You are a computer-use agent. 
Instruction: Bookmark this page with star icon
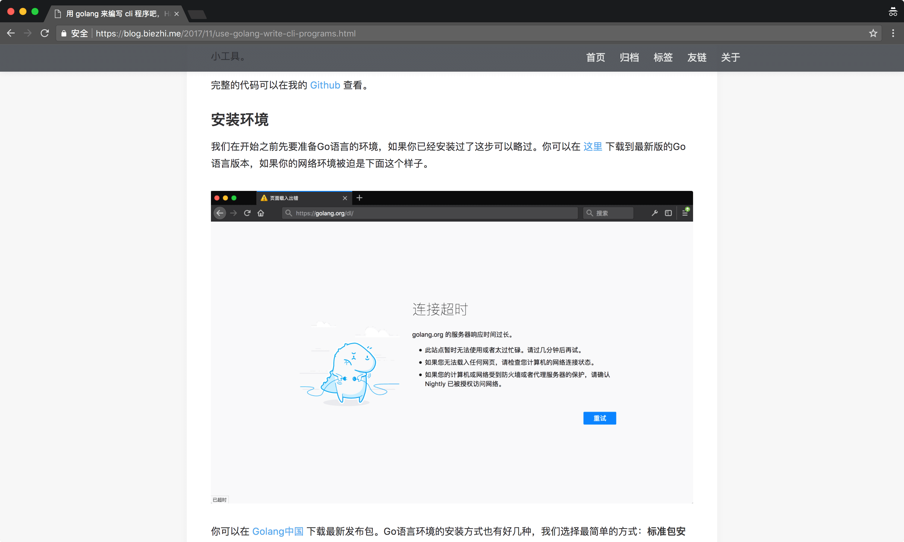(873, 33)
